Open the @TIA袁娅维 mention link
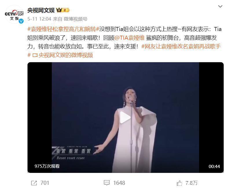This screenshot has height=190, width=226. [x=129, y=38]
